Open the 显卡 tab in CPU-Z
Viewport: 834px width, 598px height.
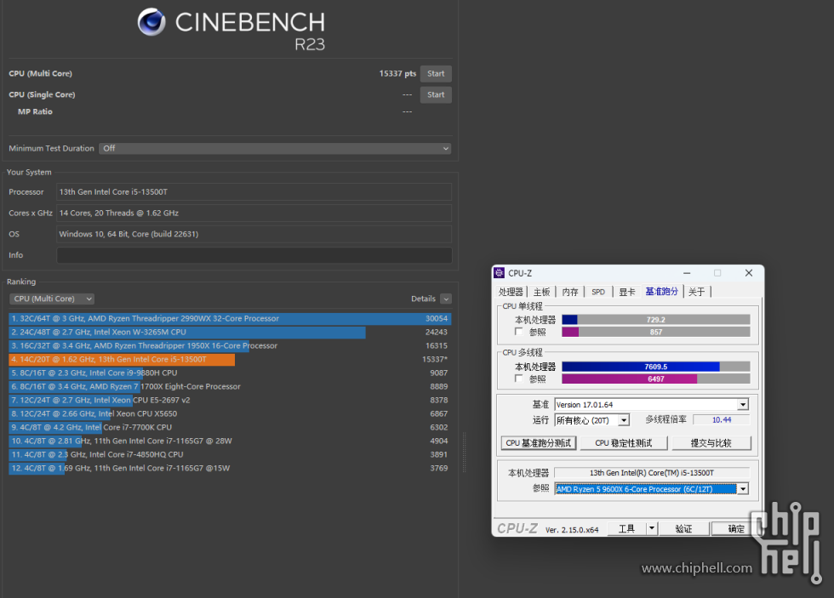[x=627, y=292]
